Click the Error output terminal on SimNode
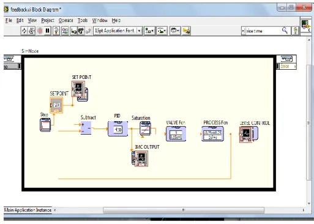The width and height of the screenshot is (314, 224). tap(286, 66)
